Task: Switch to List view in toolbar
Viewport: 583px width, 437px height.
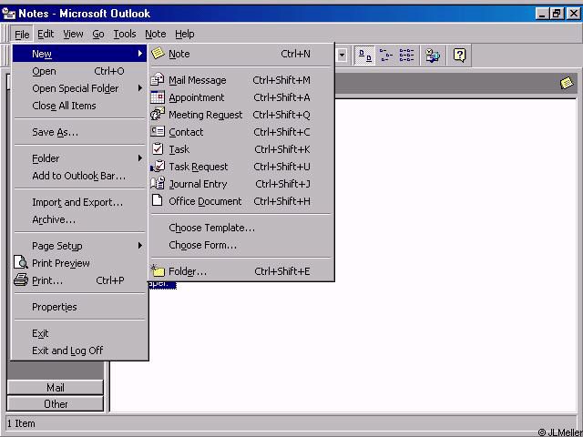Action: pyautogui.click(x=406, y=56)
